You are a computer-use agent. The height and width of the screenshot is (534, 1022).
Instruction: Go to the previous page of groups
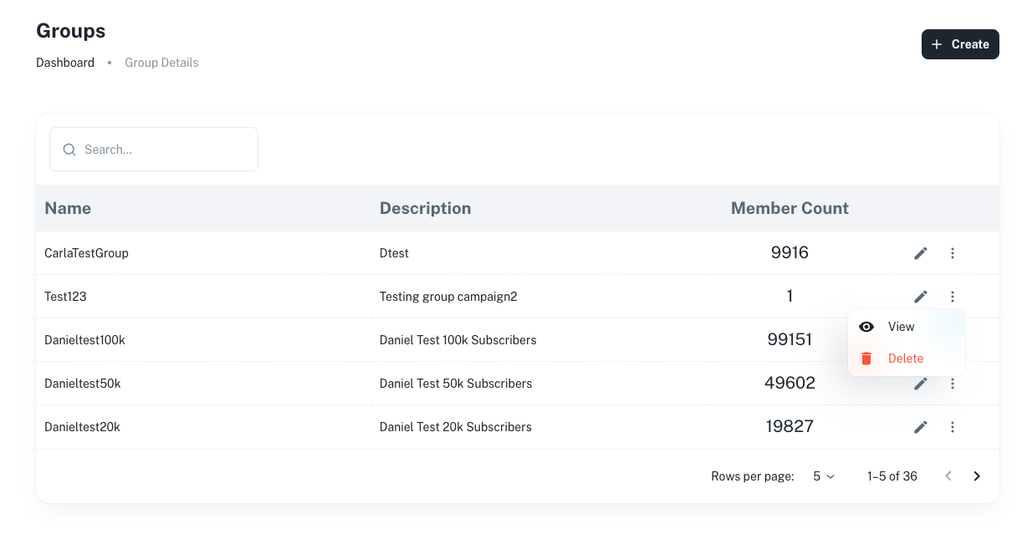948,476
